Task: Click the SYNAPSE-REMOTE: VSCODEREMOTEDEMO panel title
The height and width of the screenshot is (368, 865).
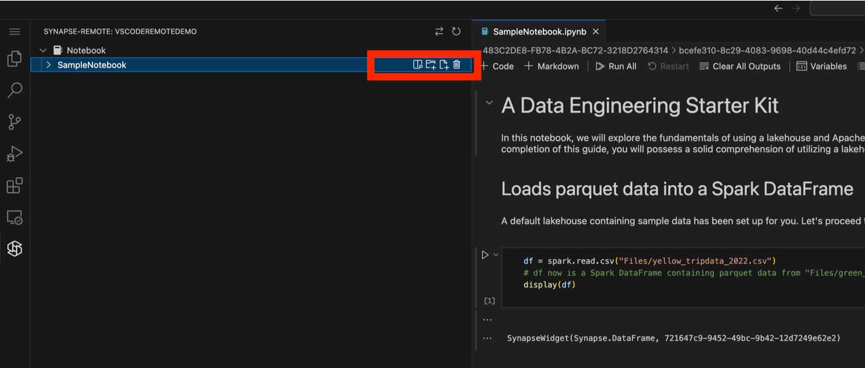Action: [120, 31]
